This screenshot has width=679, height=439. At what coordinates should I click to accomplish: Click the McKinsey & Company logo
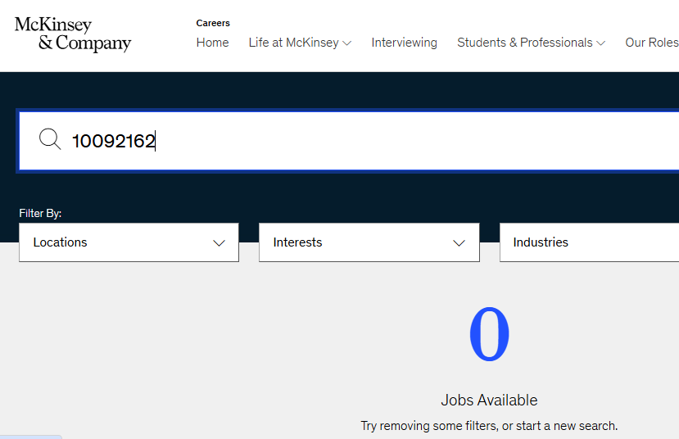73,34
